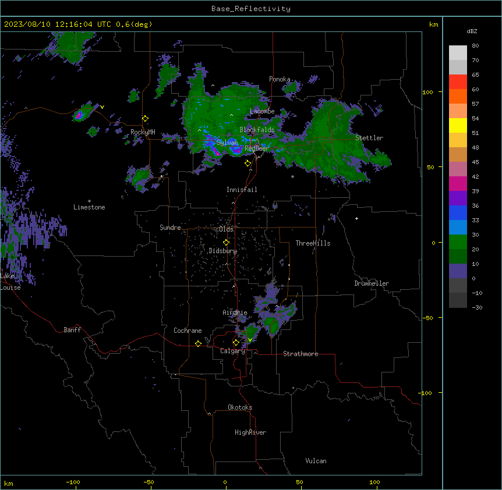Click the yellow diamond marker south of RedDeer
The width and height of the screenshot is (502, 490).
coord(248,164)
